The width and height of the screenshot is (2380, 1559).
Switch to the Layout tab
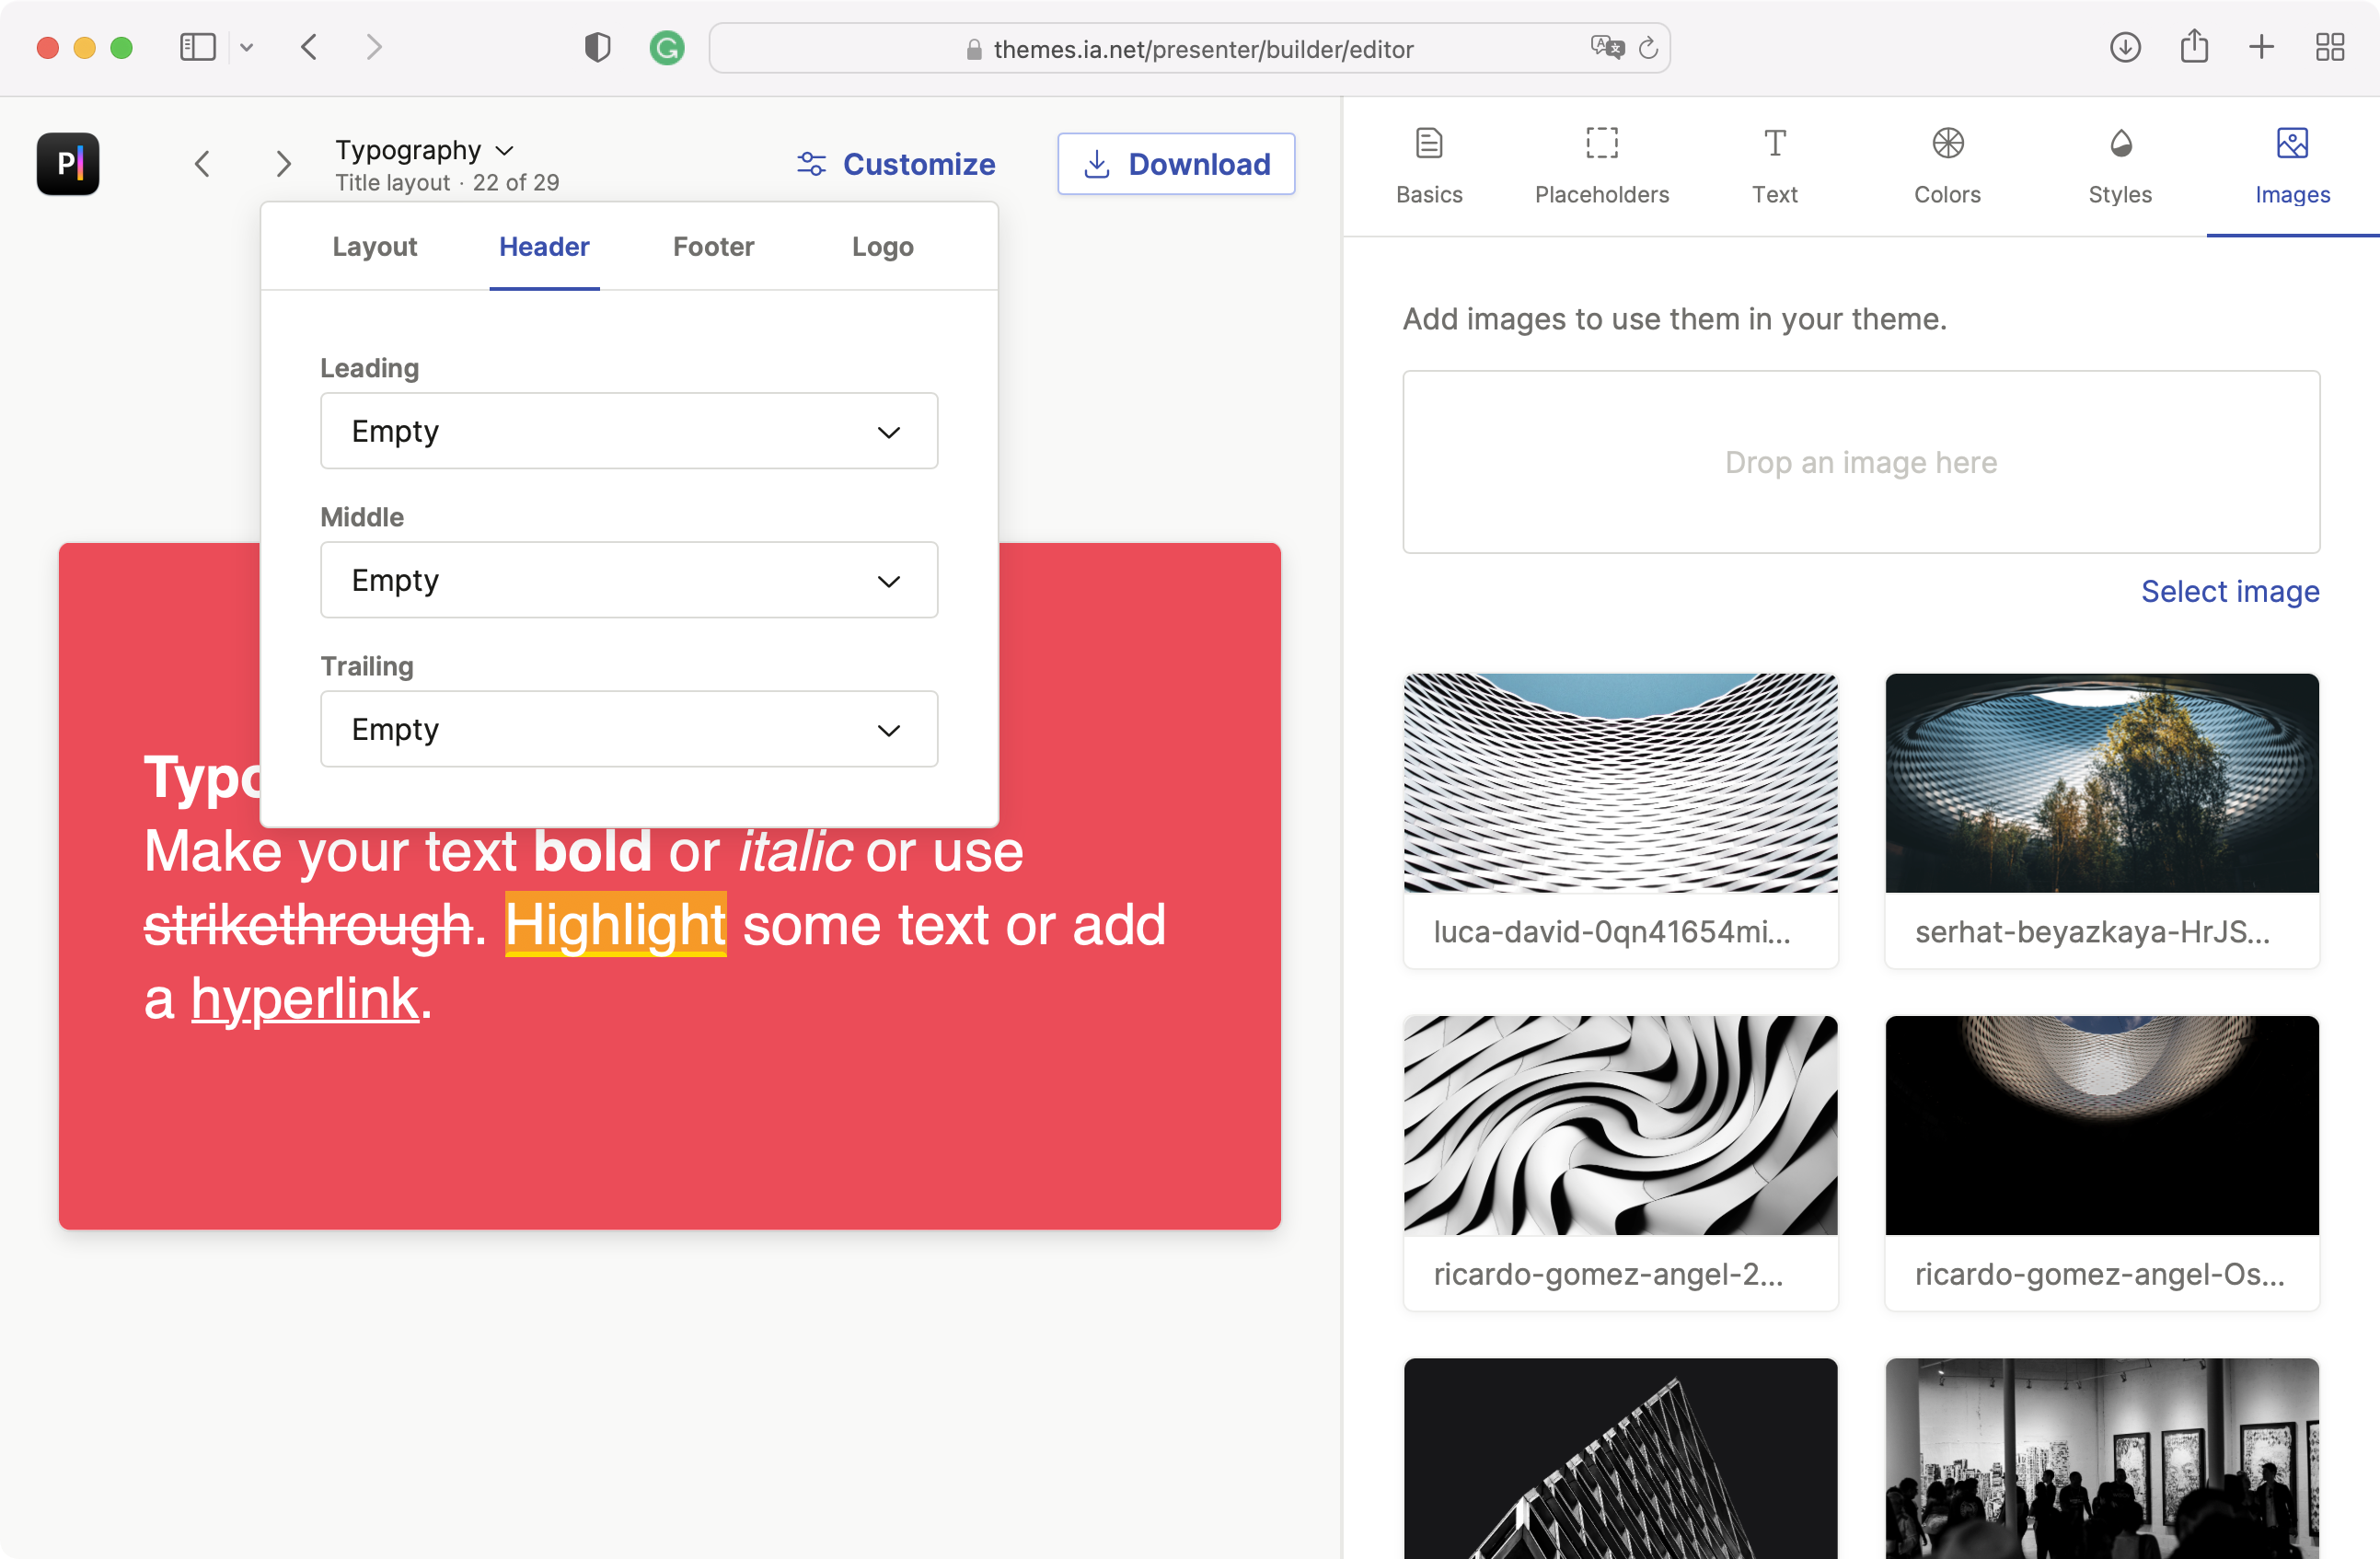(x=374, y=247)
